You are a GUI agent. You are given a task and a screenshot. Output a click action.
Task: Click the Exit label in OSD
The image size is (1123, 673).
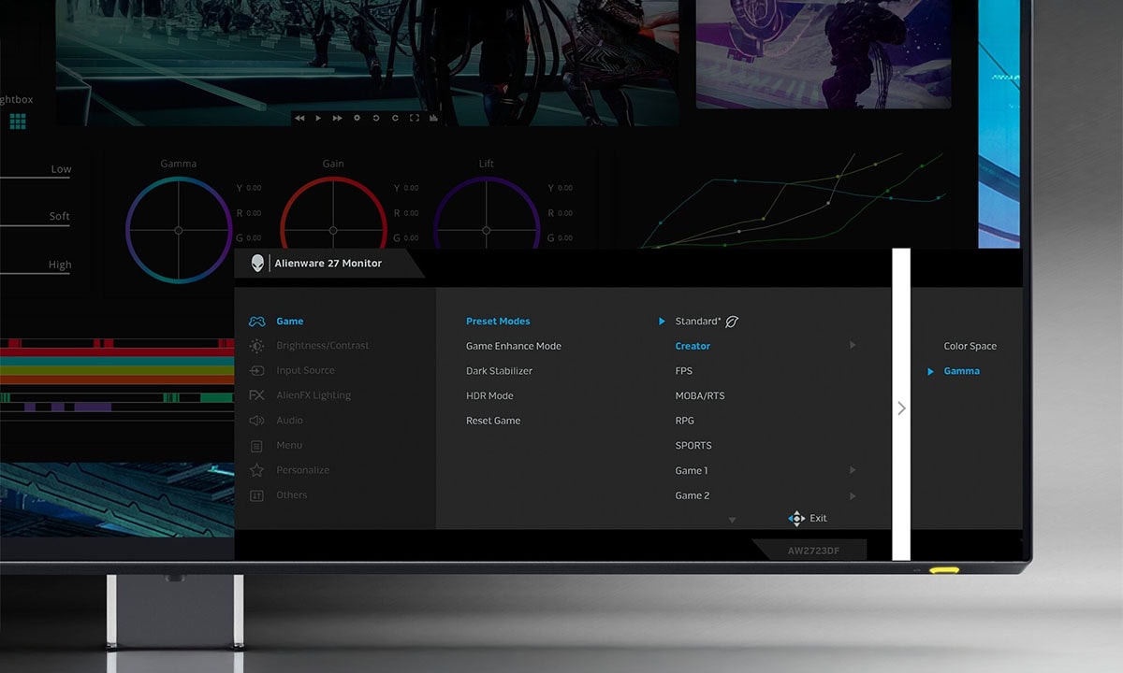(819, 518)
